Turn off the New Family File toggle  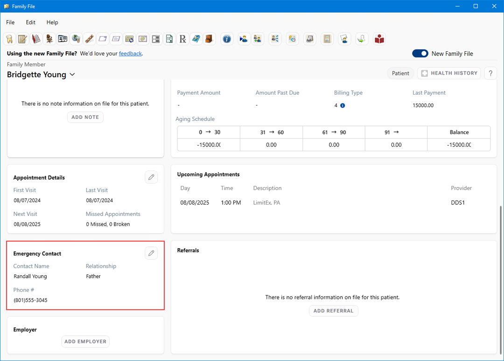(420, 54)
